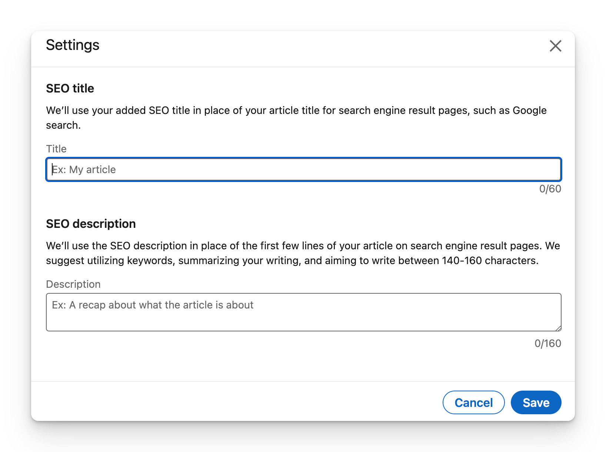Image resolution: width=606 pixels, height=452 pixels.
Task: Click the 0/160 description character counter
Action: [547, 344]
